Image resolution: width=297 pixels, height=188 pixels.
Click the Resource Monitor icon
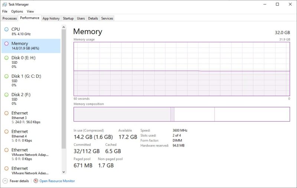(x=36, y=181)
